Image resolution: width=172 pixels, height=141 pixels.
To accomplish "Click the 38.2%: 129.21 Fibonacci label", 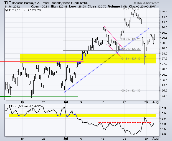I will pos(131,39).
